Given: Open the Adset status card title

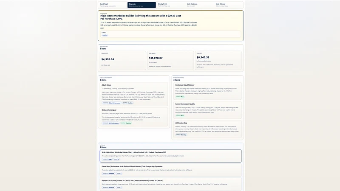Looking at the screenshot, I should click(x=106, y=85).
